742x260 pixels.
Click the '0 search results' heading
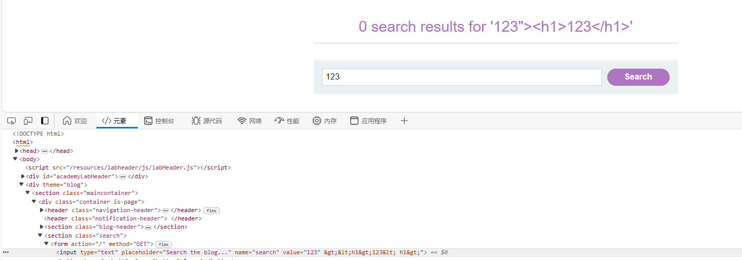495,27
